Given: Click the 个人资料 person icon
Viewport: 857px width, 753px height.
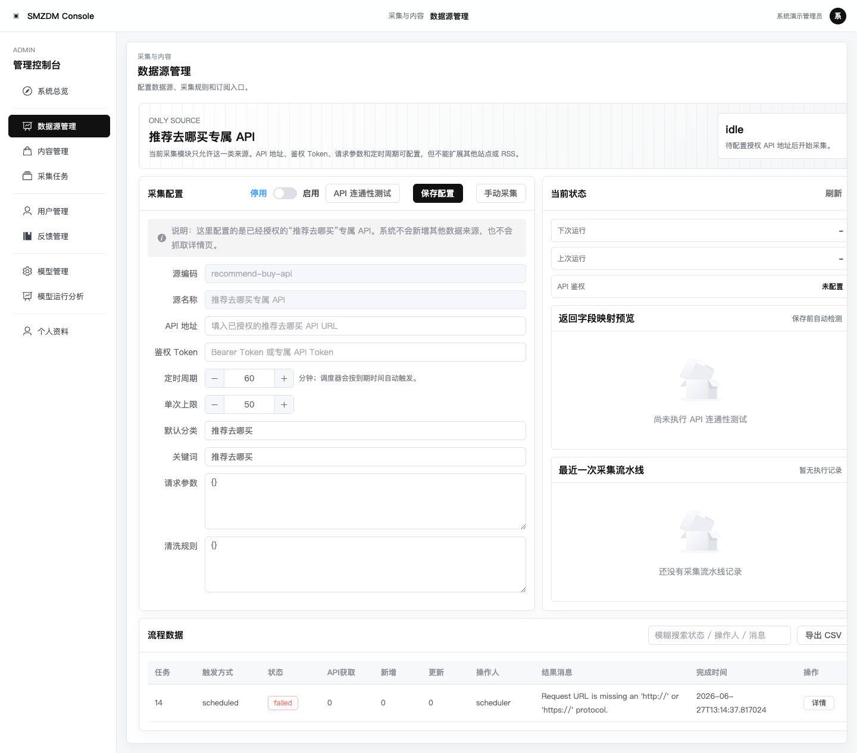Looking at the screenshot, I should [27, 331].
